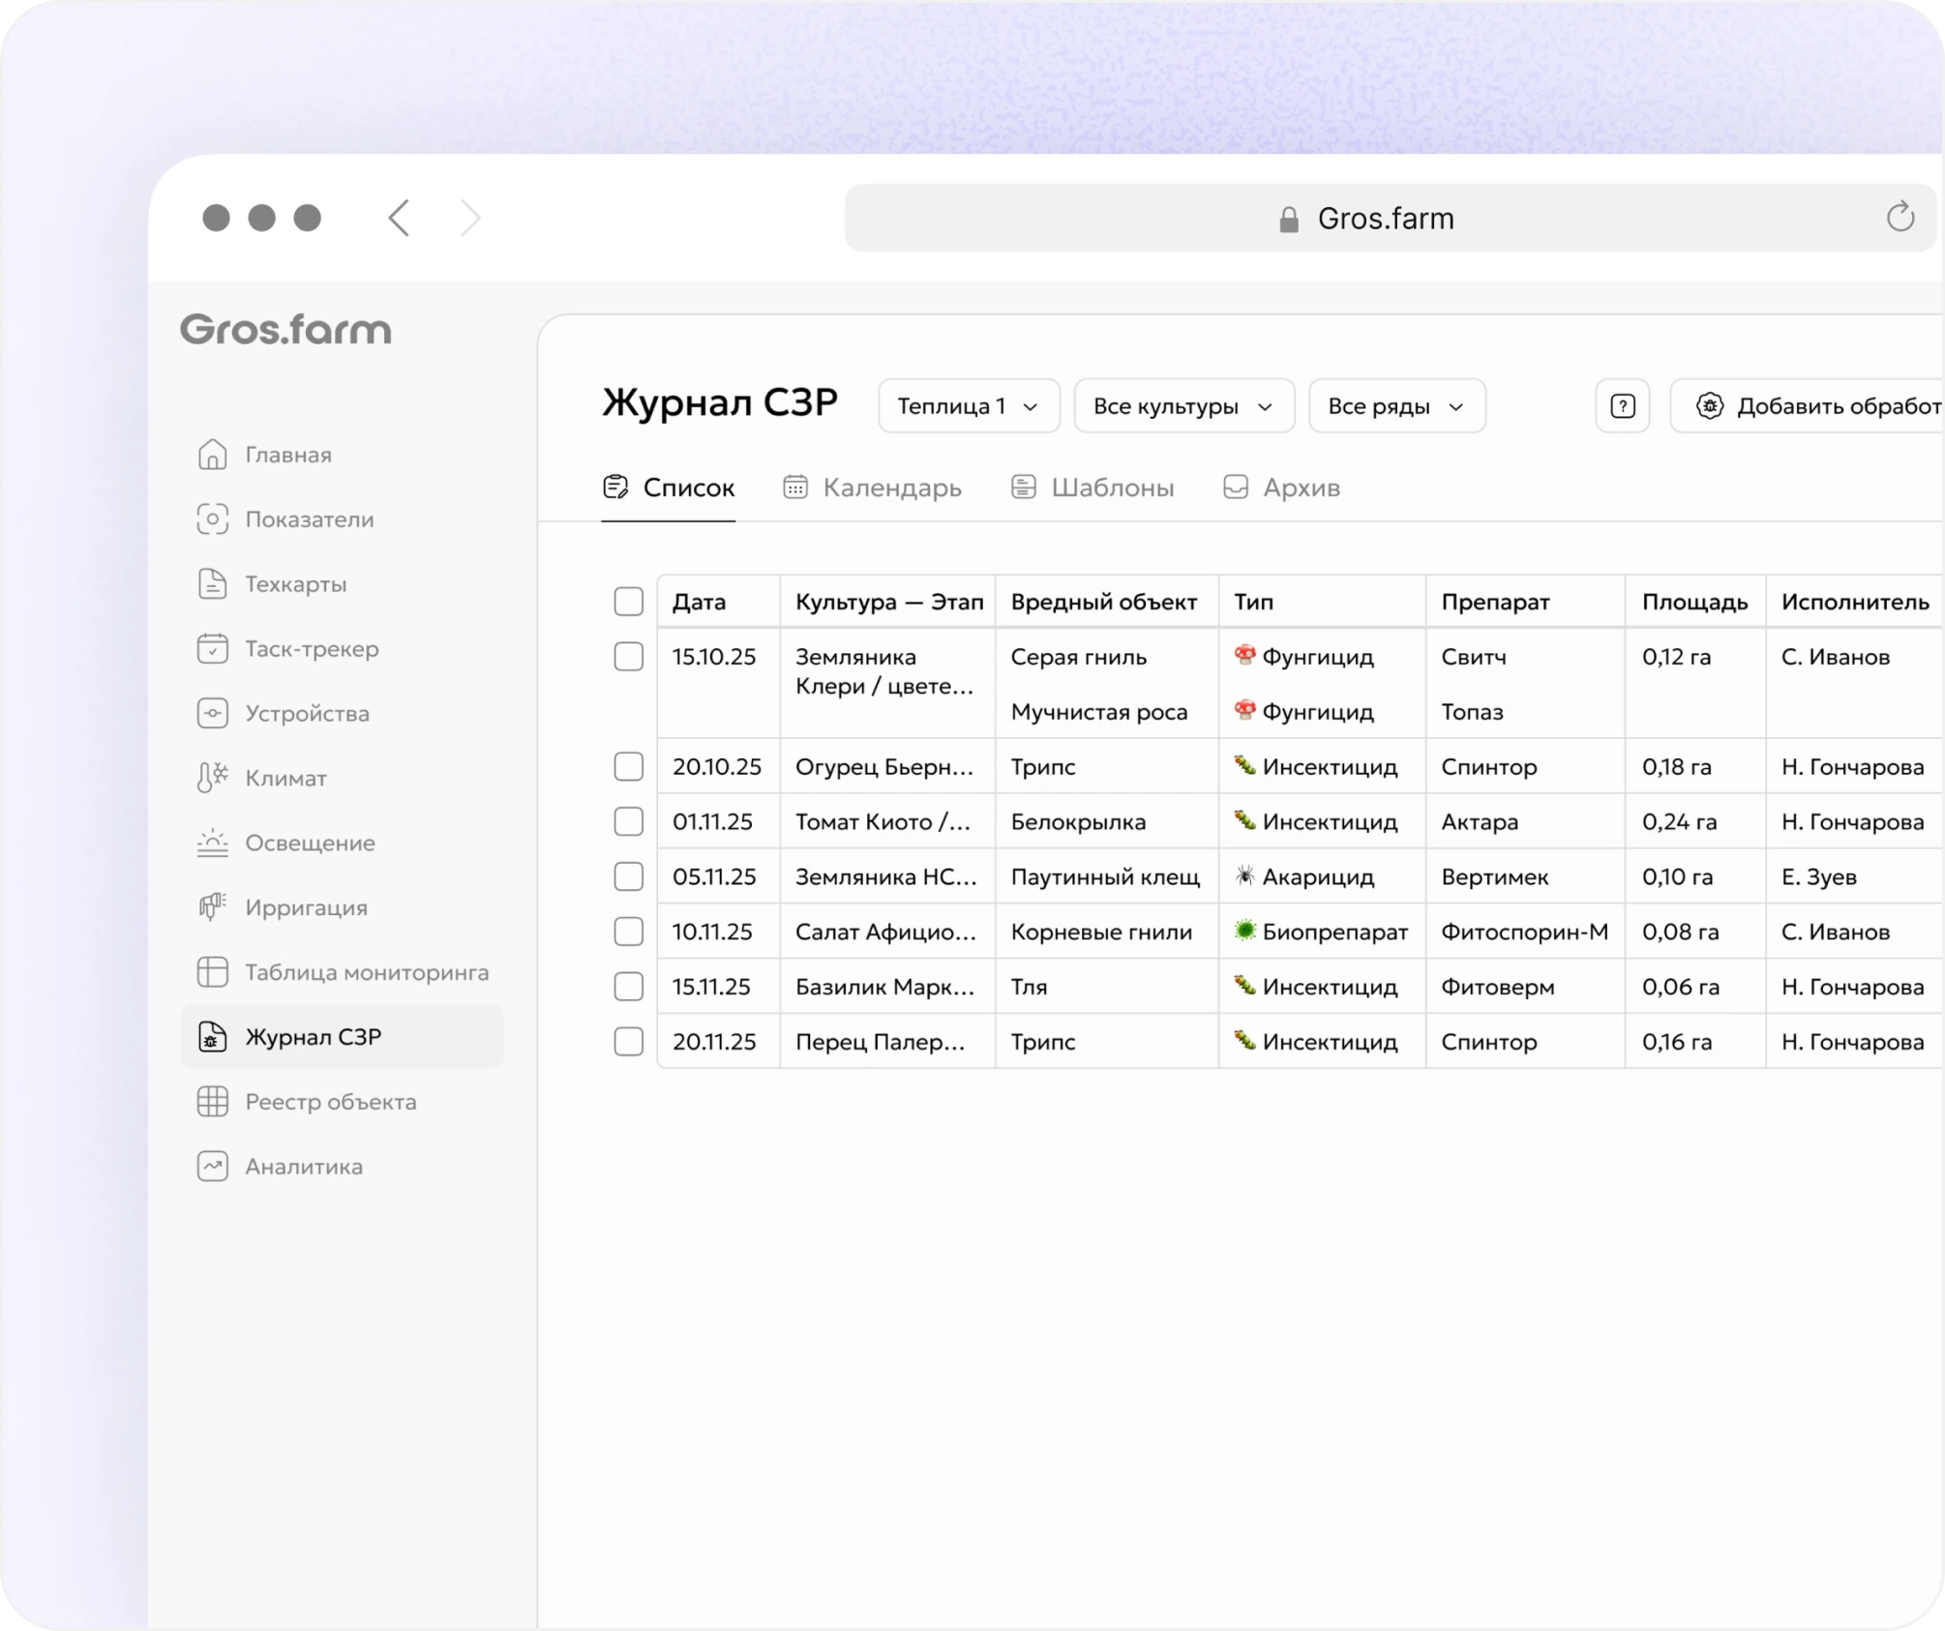Check the 15.11.25 Базилик row checkbox

tap(629, 987)
